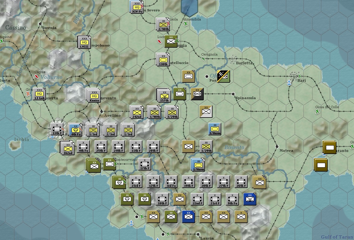This screenshot has width=354, height=240.
Task: Select the 28th F fortress brigade counter
Action: [154, 147]
